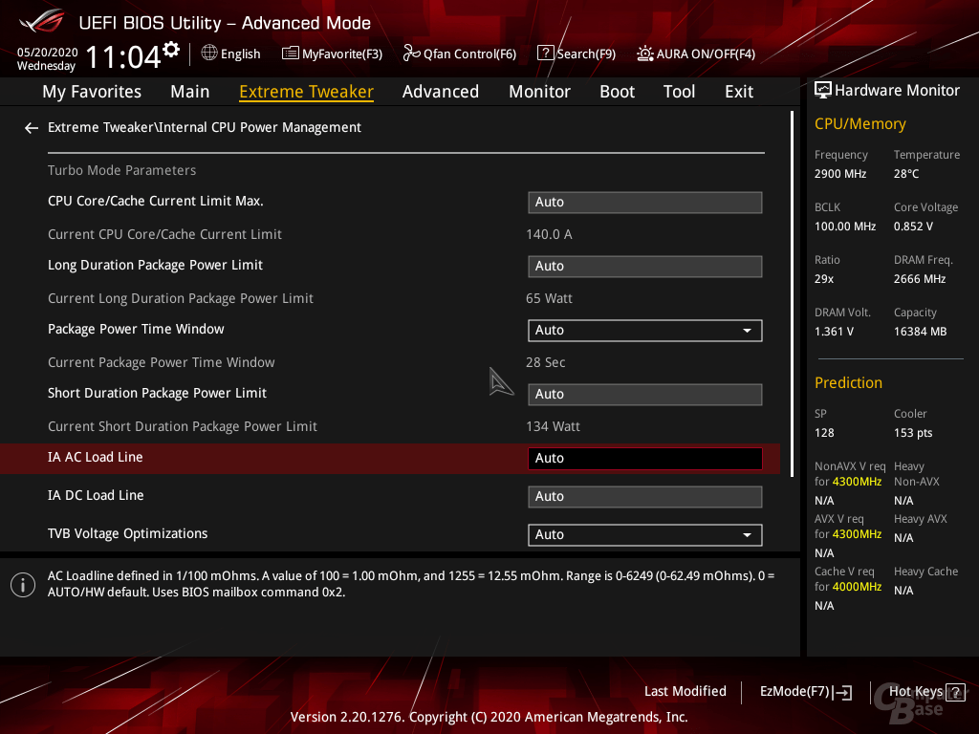The image size is (979, 734).
Task: Select the Extreme Tweaker tab
Action: [307, 92]
